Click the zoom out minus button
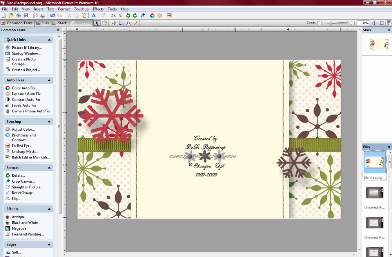 (319, 23)
